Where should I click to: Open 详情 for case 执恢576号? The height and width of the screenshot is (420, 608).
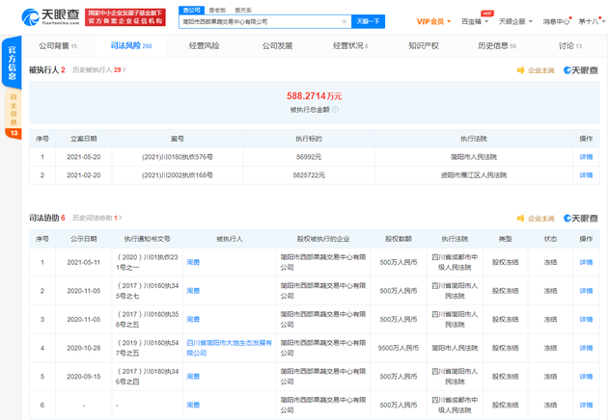click(586, 156)
